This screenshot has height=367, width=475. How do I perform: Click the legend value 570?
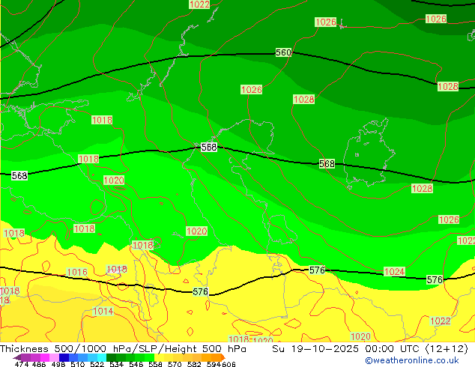click(x=175, y=364)
